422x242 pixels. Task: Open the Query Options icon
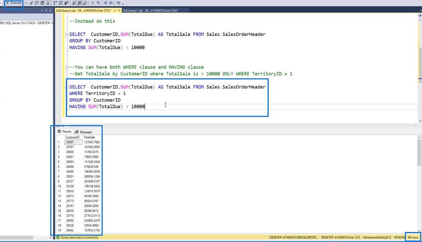pos(42,3)
